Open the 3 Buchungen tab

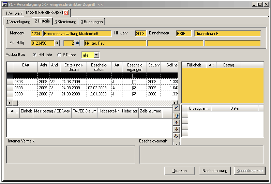(91, 22)
